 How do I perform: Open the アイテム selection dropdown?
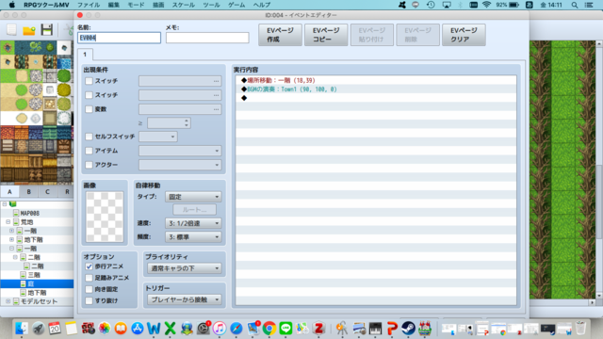click(x=180, y=151)
